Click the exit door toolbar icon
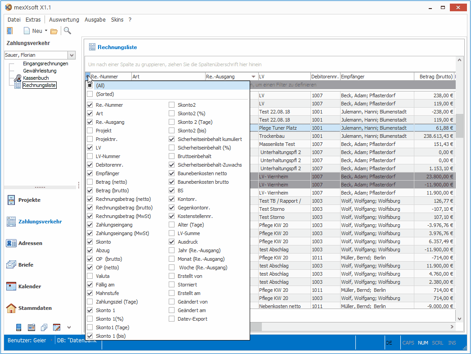Screen dimensions: 471x354 pyautogui.click(x=10, y=31)
